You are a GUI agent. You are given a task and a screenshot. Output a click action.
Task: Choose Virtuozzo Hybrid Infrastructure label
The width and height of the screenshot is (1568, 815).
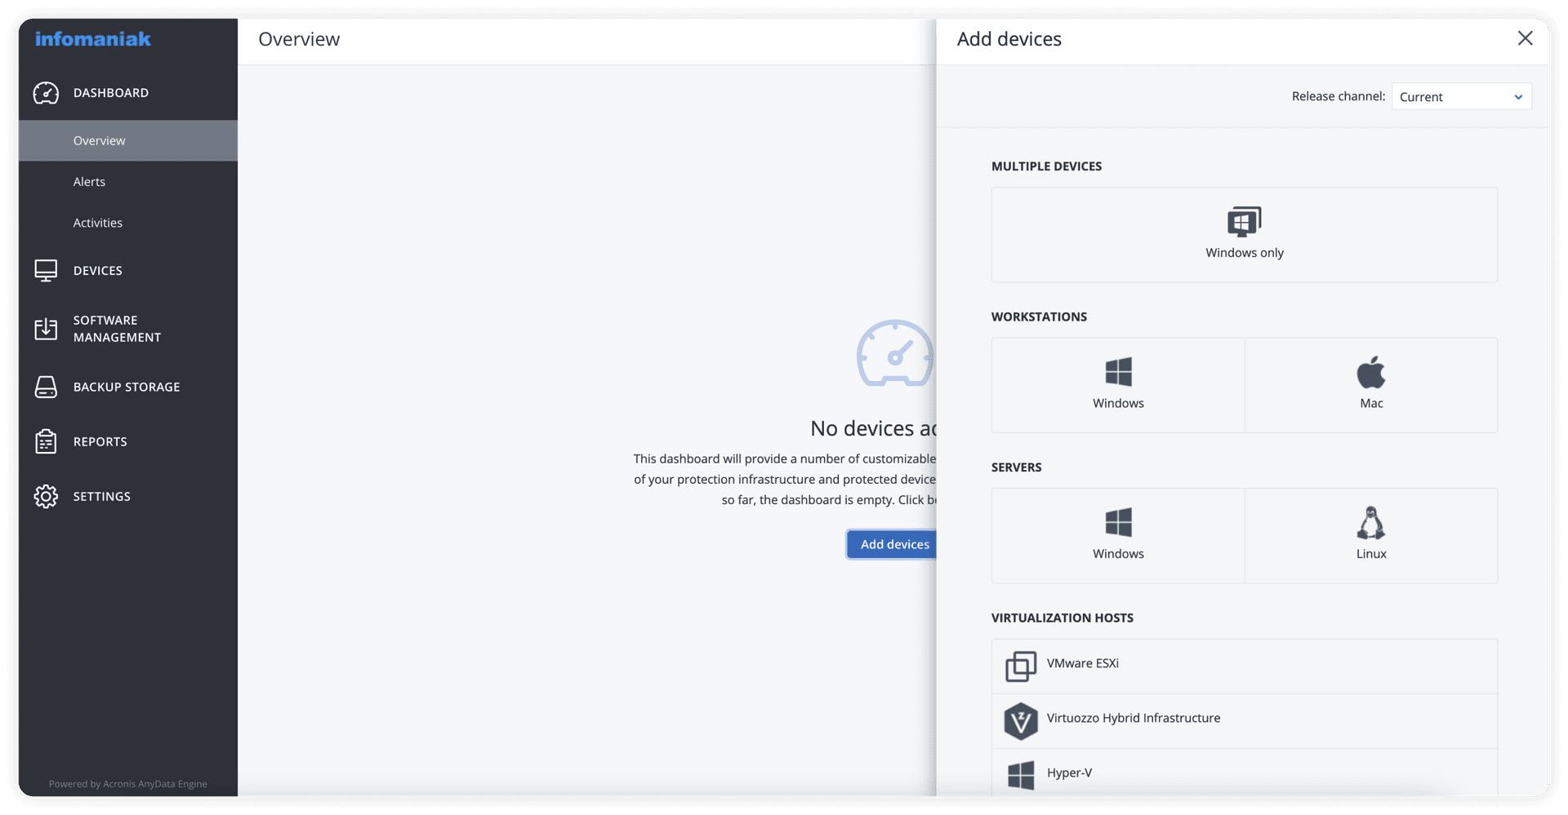(1134, 718)
